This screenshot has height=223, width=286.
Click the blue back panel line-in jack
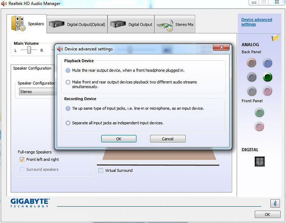(267, 63)
